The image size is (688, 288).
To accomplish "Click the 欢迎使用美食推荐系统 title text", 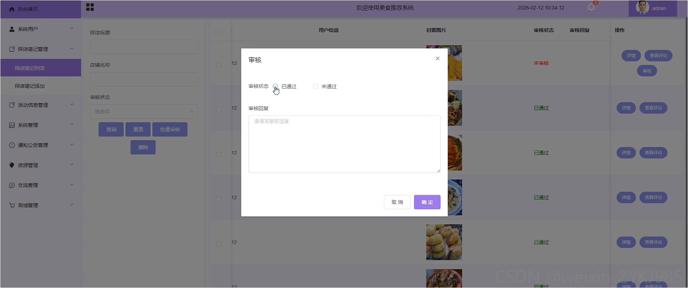I will 385,8.
